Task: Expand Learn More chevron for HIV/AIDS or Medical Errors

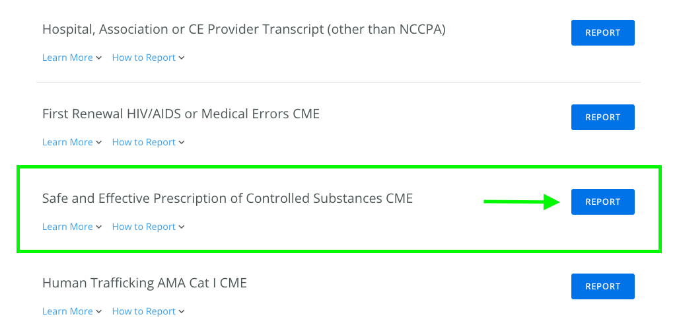Action: [x=99, y=143]
